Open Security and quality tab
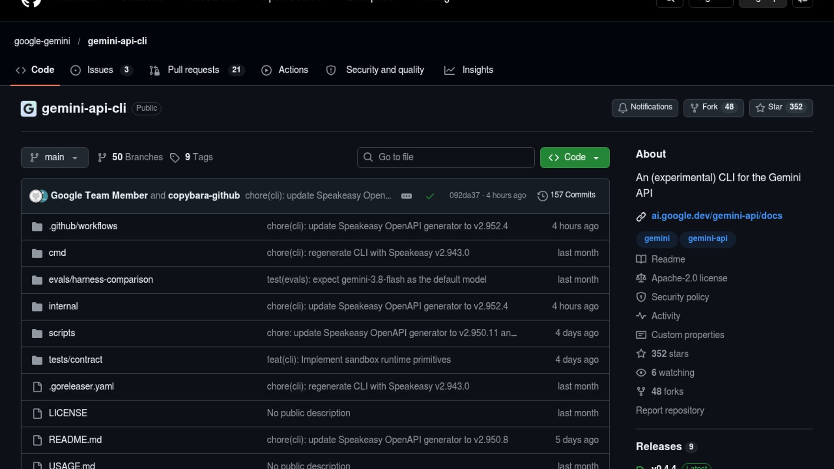The image size is (834, 469). tap(375, 70)
